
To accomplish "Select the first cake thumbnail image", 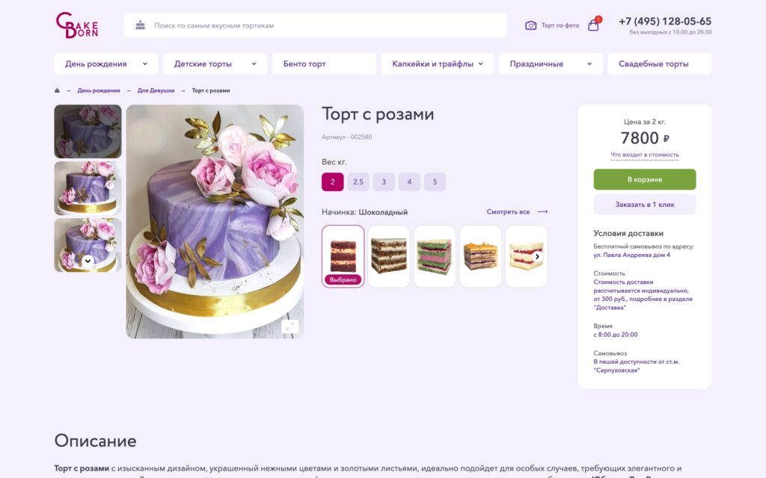I will pos(88,131).
